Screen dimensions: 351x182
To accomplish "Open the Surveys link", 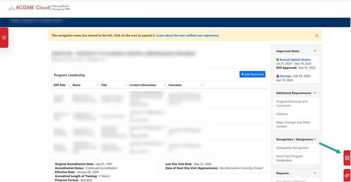I will 285,76.
